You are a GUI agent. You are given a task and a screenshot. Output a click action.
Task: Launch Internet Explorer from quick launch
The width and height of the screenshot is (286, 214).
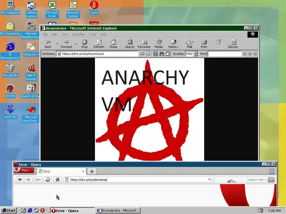[x=30, y=211]
